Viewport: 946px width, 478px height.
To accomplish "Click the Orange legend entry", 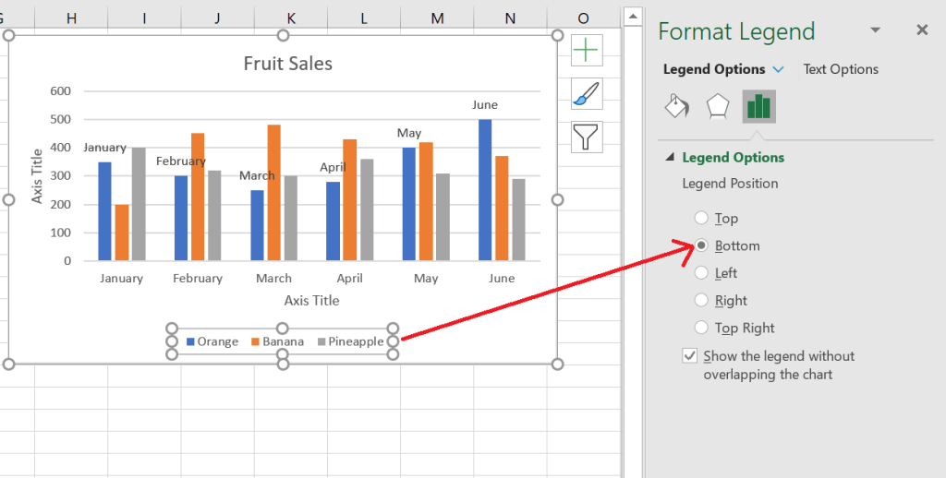I will 212,341.
